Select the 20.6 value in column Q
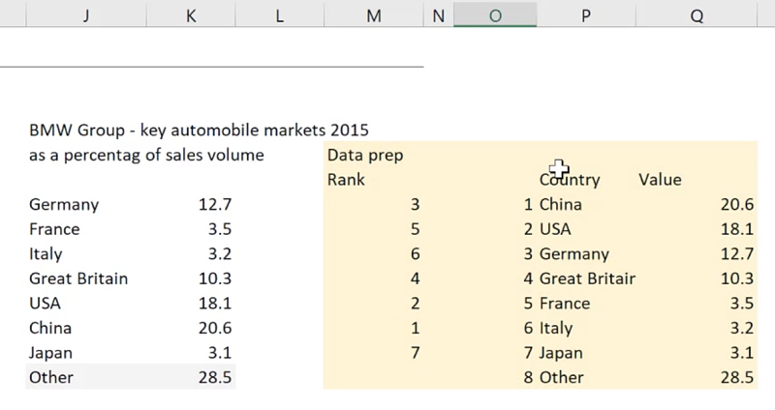The width and height of the screenshot is (775, 410). click(735, 205)
